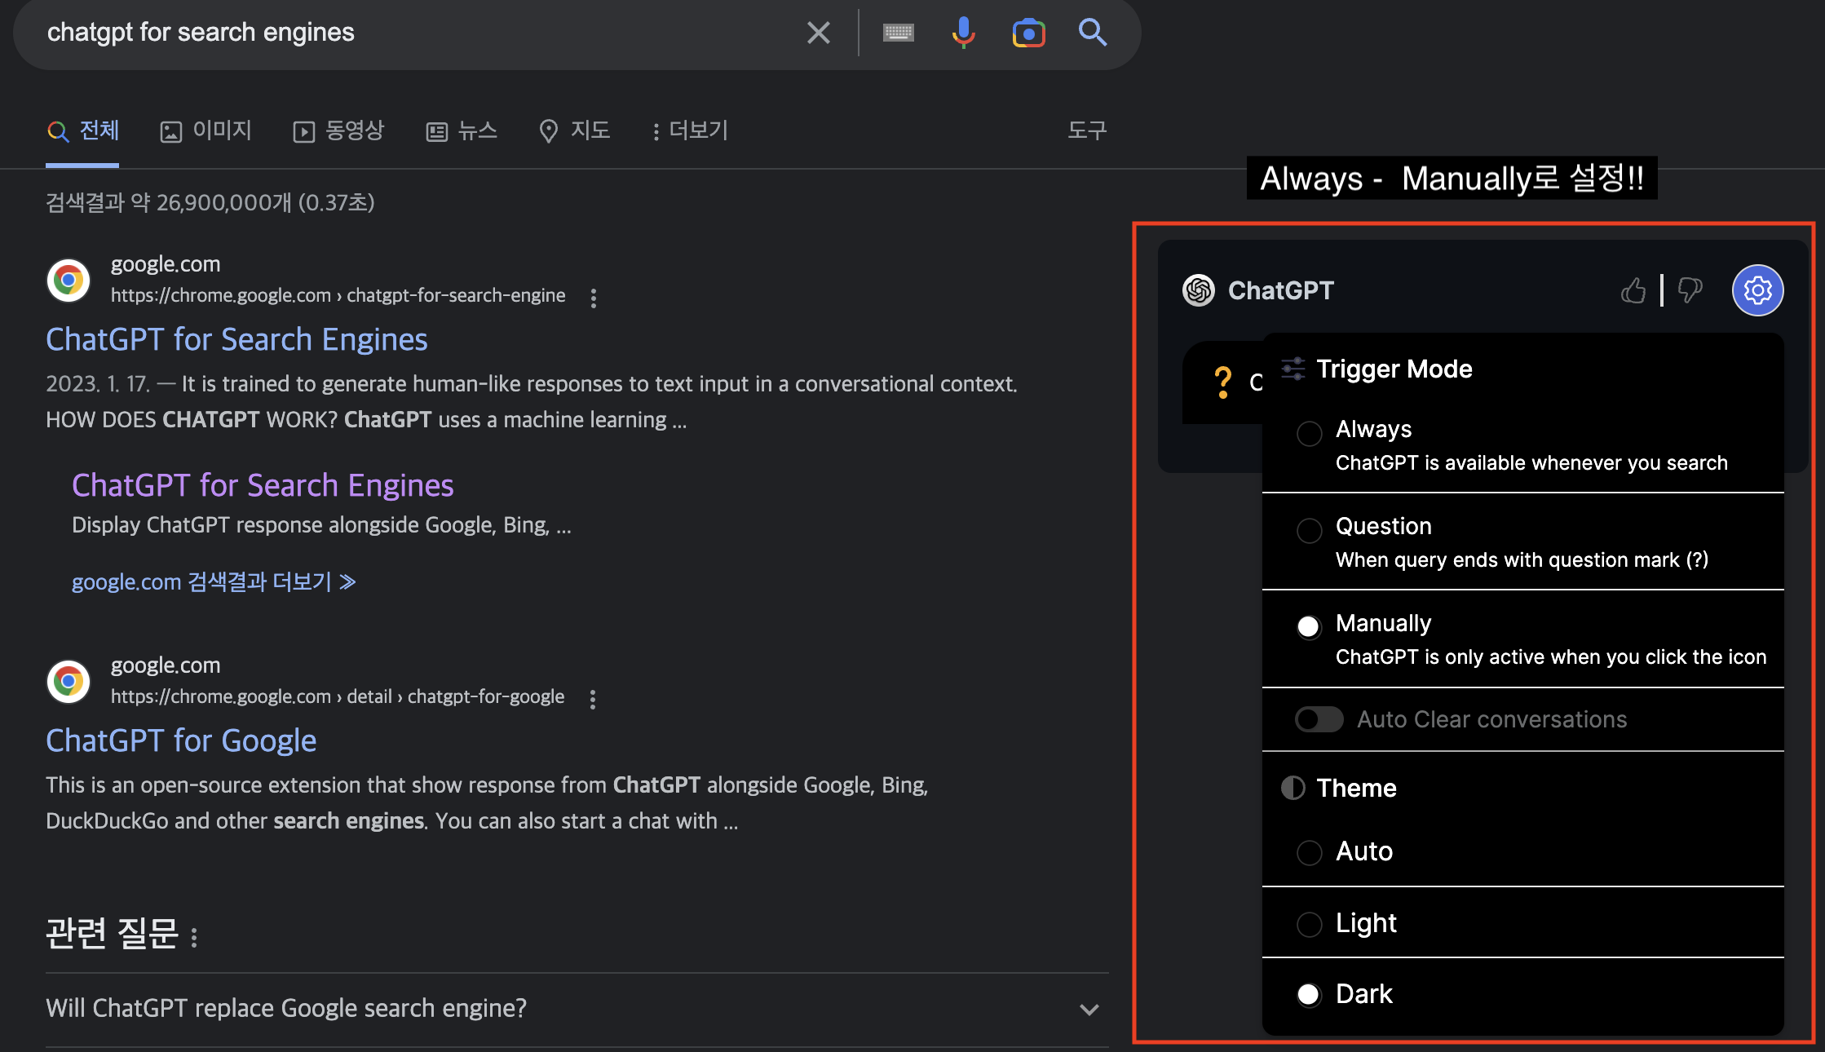The height and width of the screenshot is (1052, 1825).
Task: Open the on-screen keyboard icon
Action: pos(899,33)
